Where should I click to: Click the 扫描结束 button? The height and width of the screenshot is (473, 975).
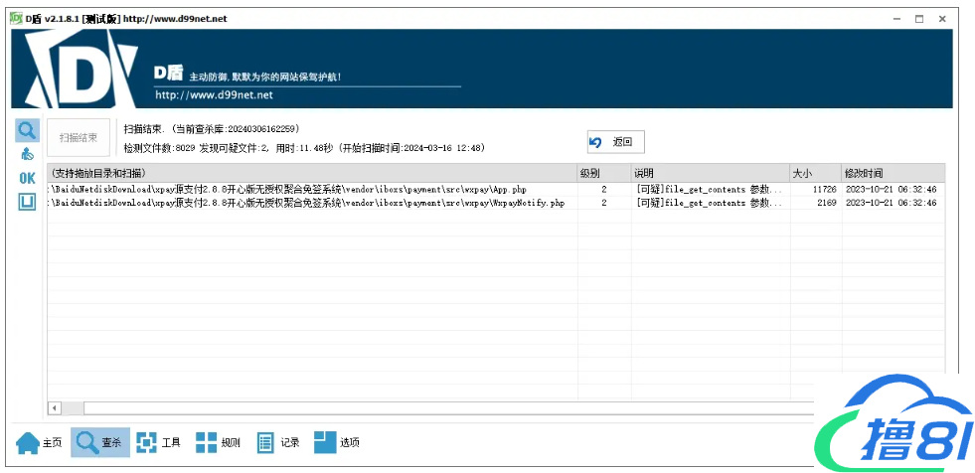point(79,138)
